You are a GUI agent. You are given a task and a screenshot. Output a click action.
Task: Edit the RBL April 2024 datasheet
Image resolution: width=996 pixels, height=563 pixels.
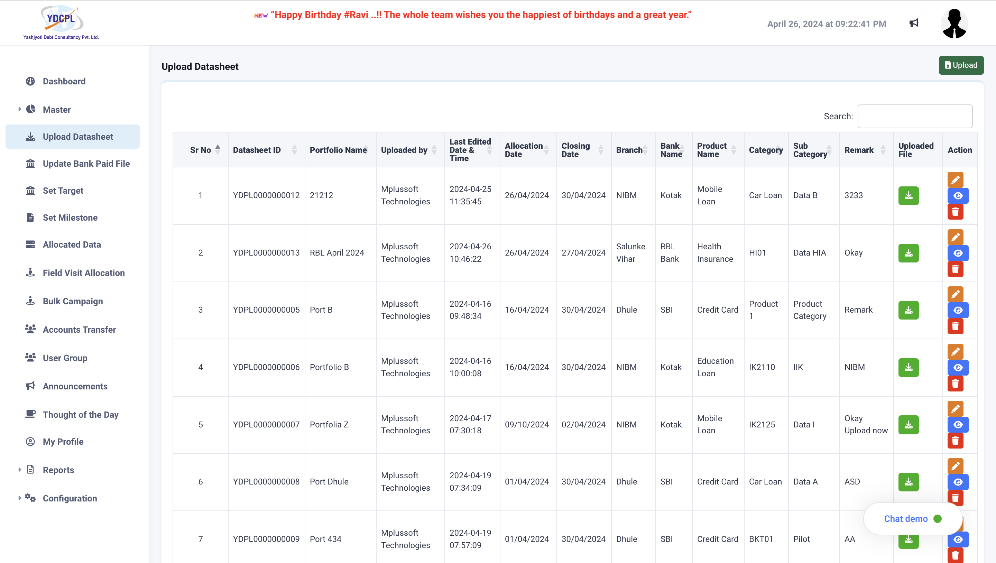(x=955, y=237)
